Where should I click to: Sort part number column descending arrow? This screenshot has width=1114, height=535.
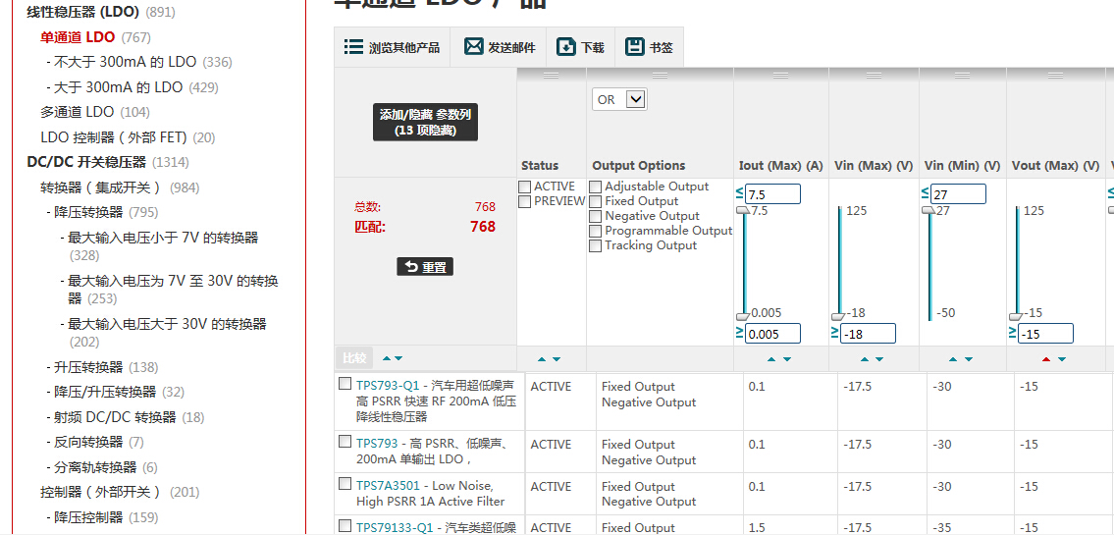[398, 359]
